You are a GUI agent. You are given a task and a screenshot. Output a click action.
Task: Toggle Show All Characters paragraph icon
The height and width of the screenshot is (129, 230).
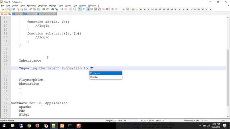coord(84,9)
